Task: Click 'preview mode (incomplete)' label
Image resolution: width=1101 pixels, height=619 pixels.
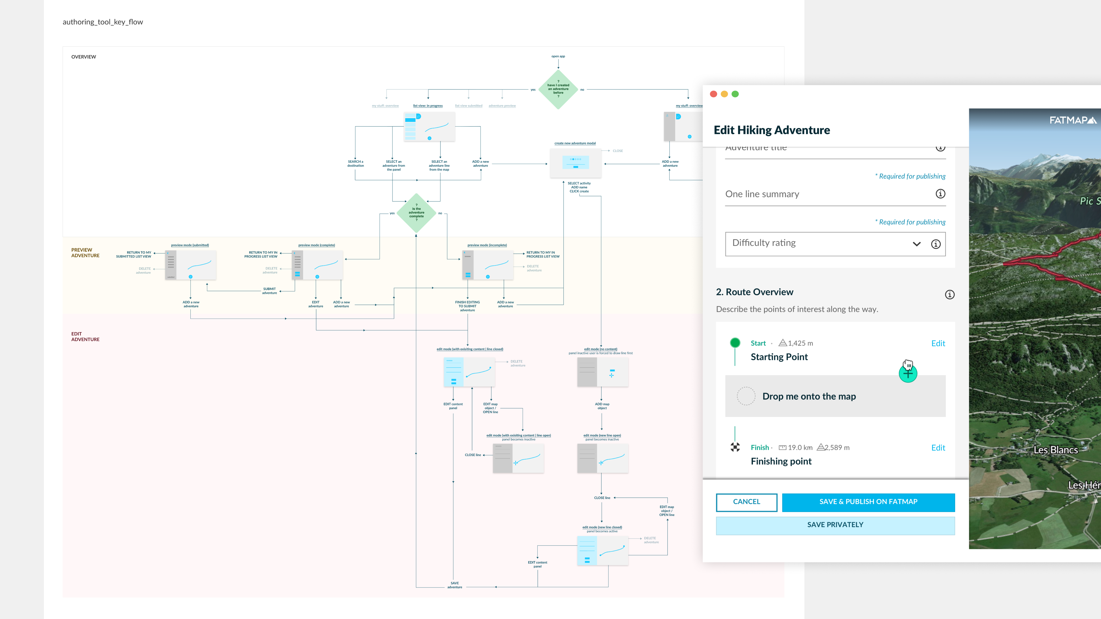Action: tap(487, 245)
